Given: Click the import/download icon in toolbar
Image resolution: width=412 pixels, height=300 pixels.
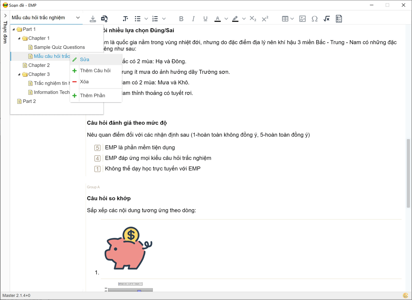Looking at the screenshot, I should point(93,18).
